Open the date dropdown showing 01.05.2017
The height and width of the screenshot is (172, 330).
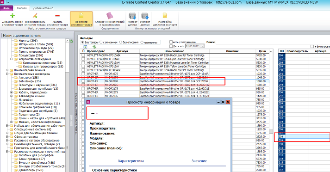pyautogui.click(x=202, y=46)
